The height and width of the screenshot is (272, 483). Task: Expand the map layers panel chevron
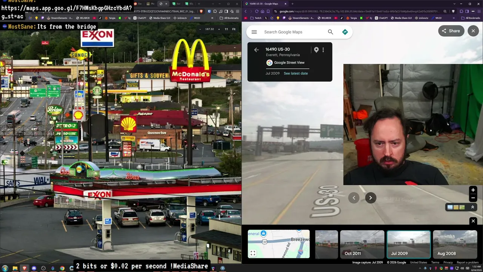coord(472,207)
